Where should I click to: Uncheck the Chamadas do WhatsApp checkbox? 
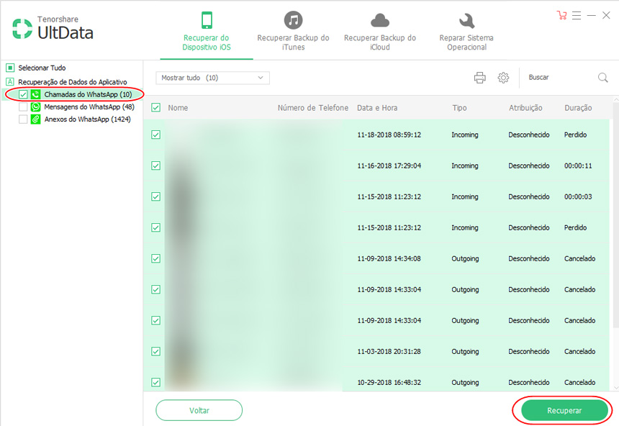coord(23,94)
